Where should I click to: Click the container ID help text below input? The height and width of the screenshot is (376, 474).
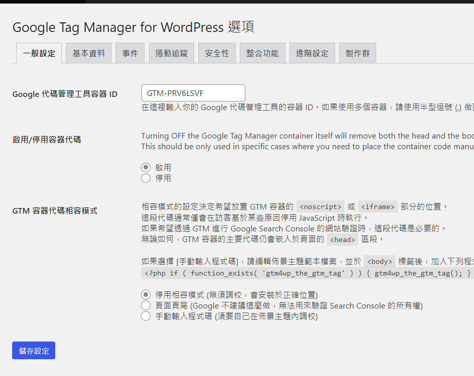(307, 107)
